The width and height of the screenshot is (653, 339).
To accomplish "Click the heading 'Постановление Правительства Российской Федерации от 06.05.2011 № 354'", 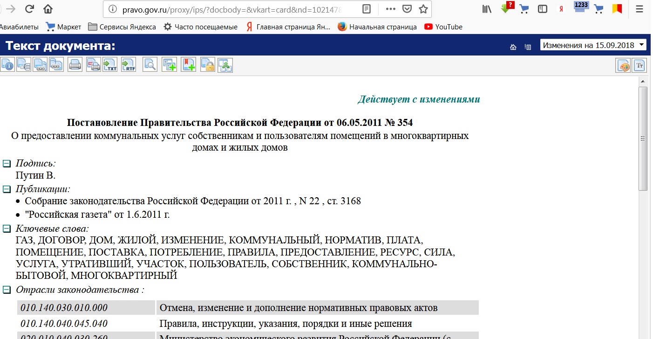I will tap(240, 123).
